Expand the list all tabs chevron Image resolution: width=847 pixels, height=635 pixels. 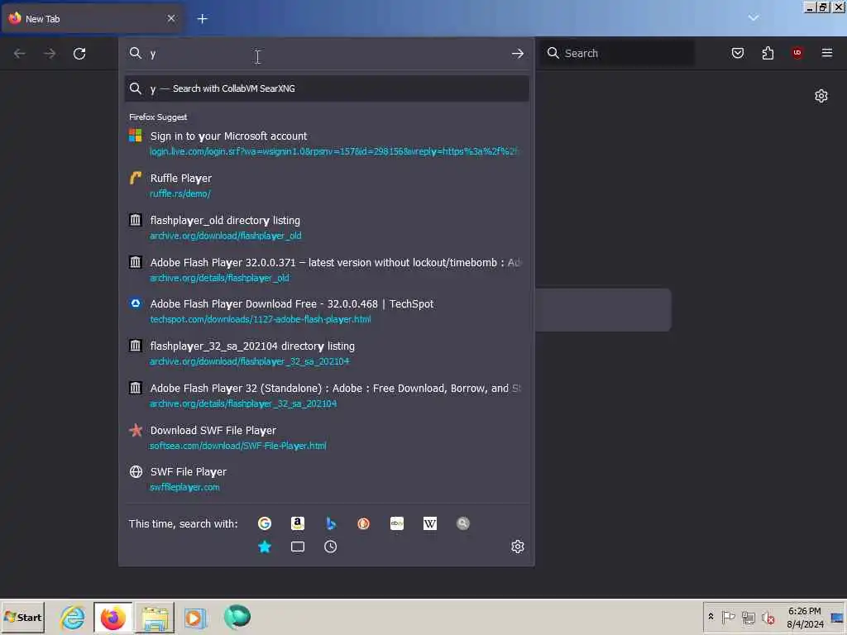[x=754, y=18]
